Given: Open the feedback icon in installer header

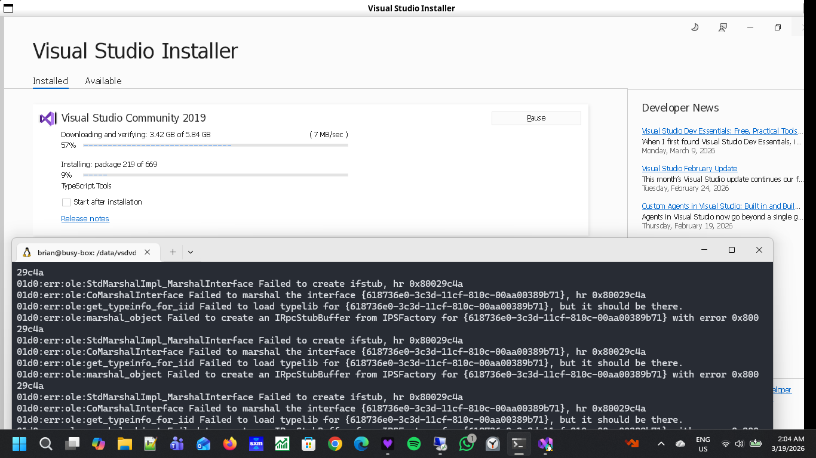Looking at the screenshot, I should pos(723,27).
